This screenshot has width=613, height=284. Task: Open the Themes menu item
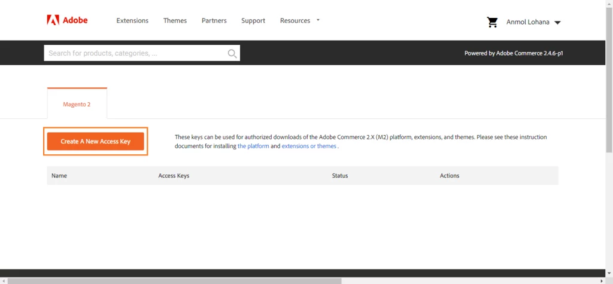[175, 21]
